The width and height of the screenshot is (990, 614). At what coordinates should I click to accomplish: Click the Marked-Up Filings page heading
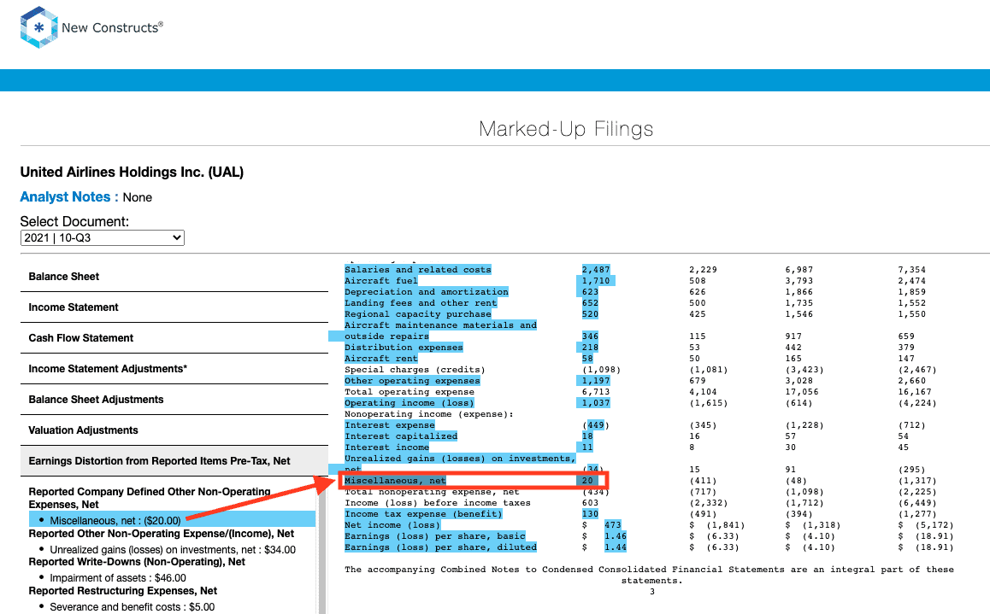(x=566, y=129)
